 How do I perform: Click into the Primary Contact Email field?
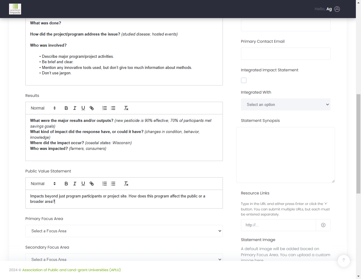286,54
